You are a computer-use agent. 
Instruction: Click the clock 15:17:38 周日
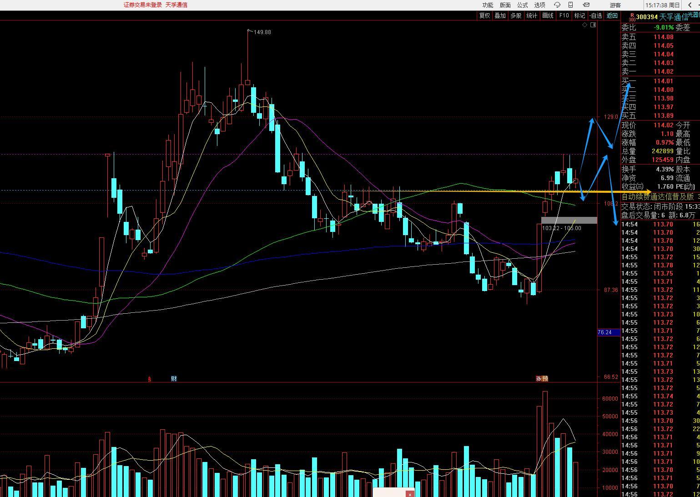click(663, 5)
